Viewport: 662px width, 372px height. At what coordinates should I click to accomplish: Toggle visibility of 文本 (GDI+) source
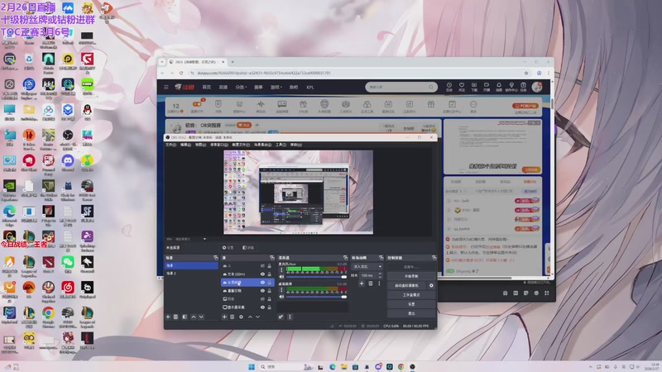pos(262,274)
